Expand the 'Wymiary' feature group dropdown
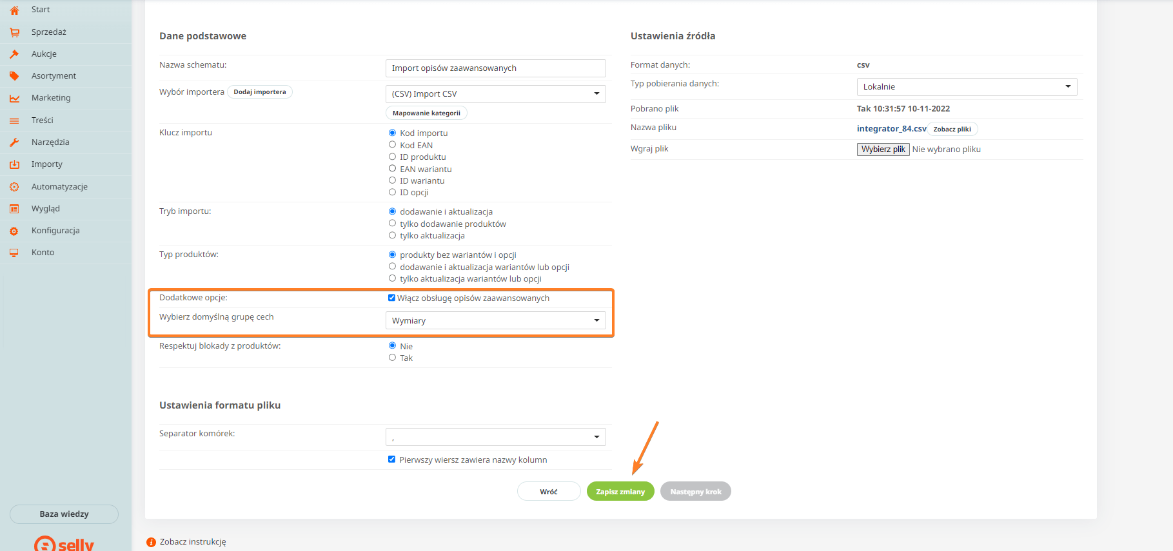 (x=495, y=320)
